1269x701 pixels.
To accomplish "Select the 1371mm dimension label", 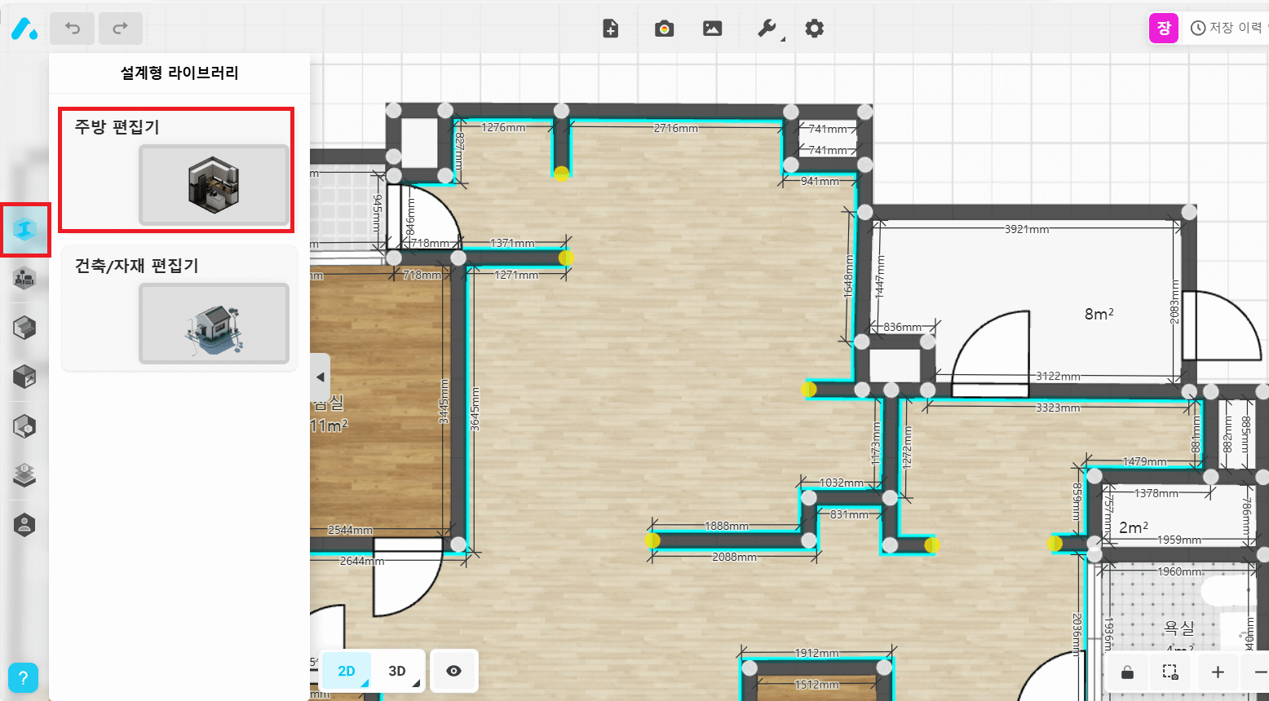I will click(x=512, y=243).
